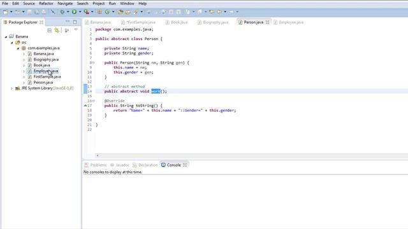Switch to the Biography.java editor tab
The height and width of the screenshot is (229, 408).
(x=213, y=22)
